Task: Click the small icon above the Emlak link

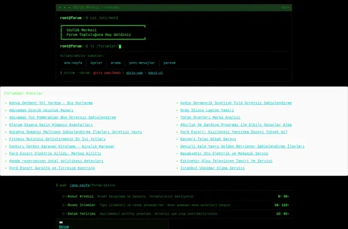Action: point(61,223)
